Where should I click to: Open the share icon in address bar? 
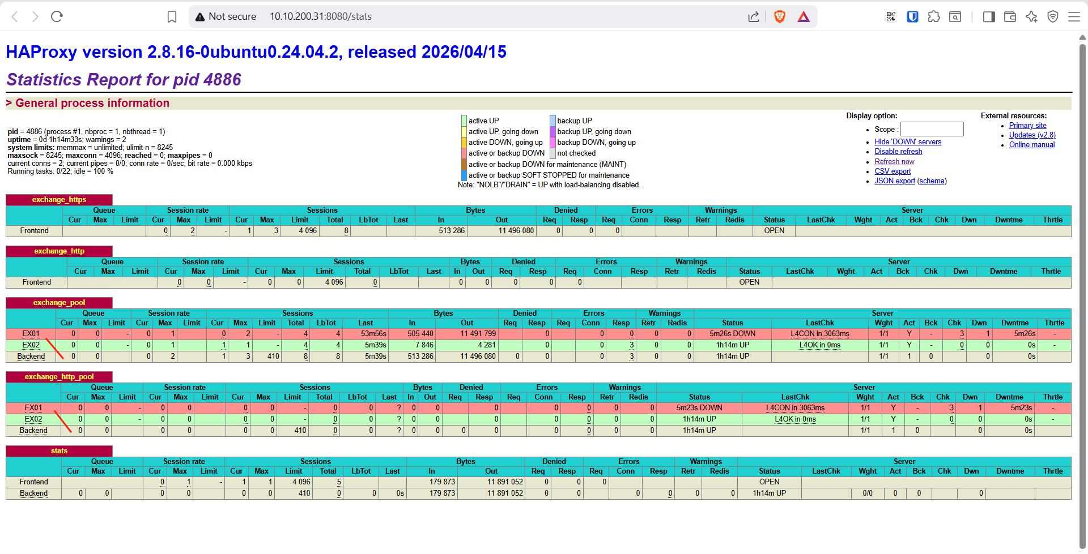tap(754, 17)
